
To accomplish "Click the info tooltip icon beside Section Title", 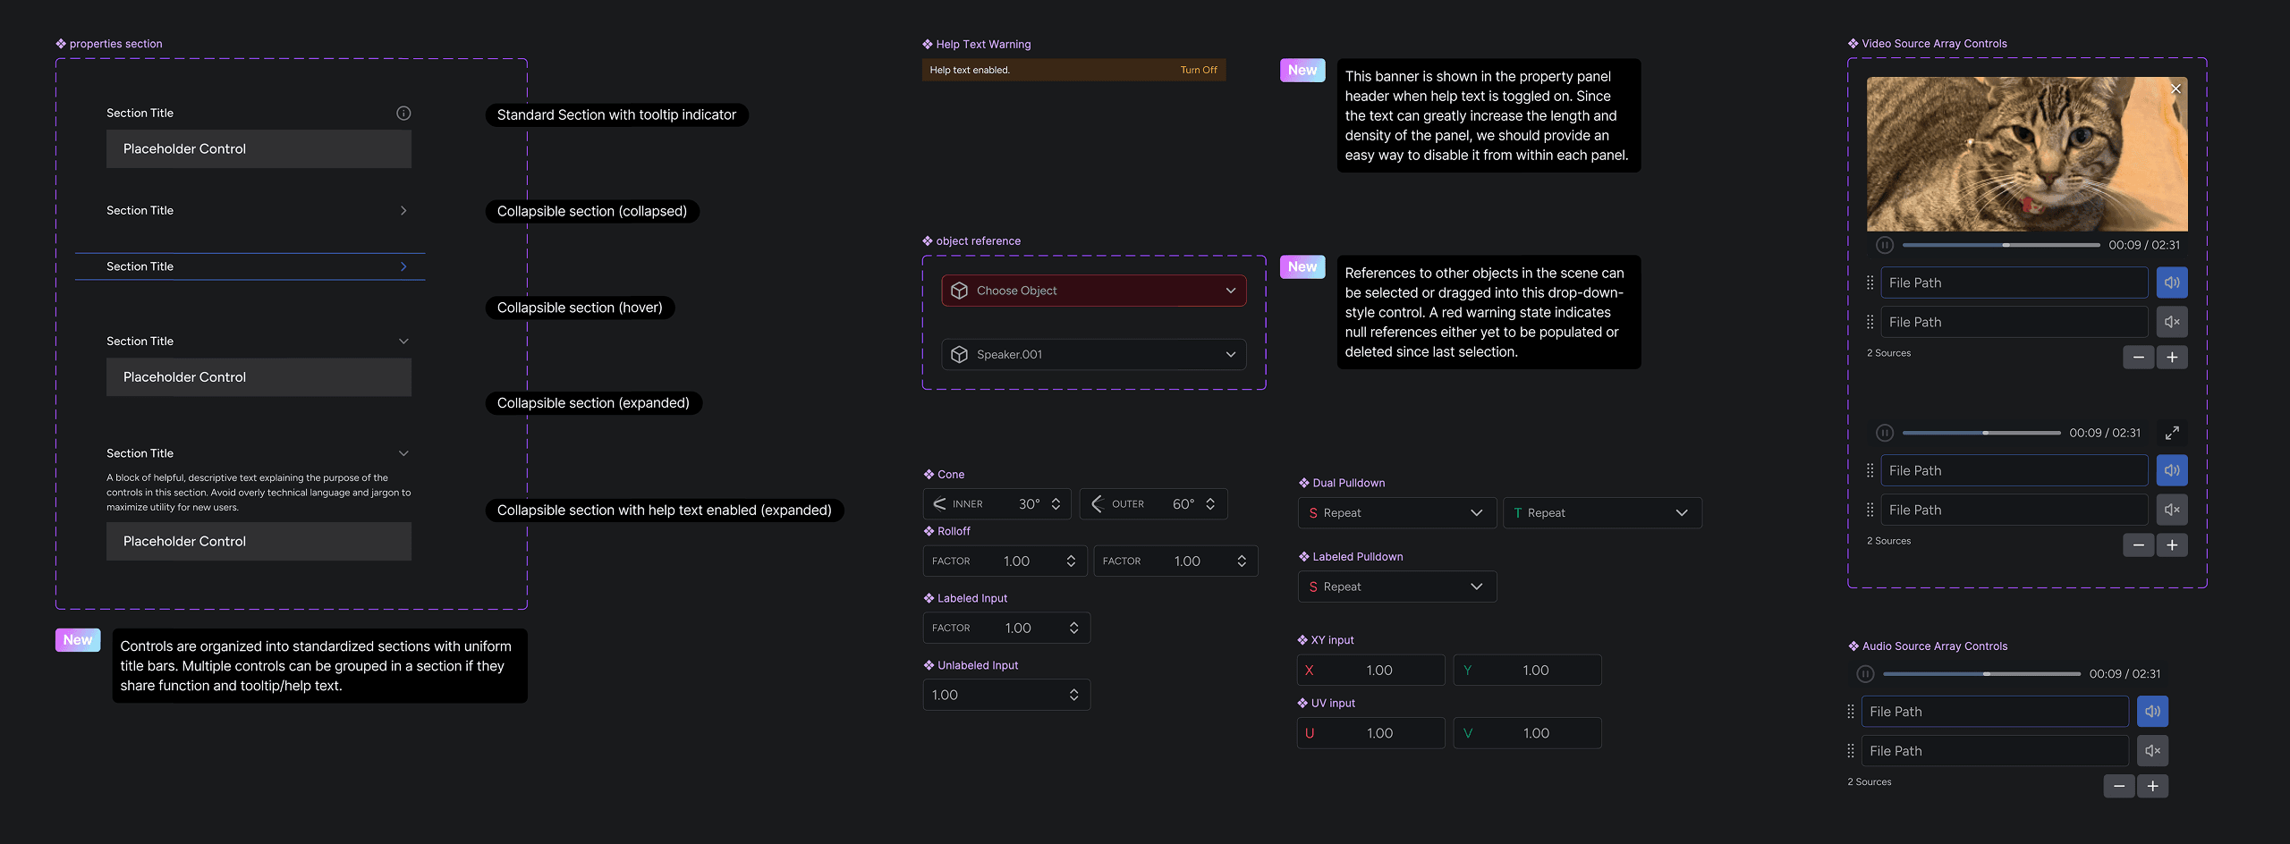I will (403, 113).
